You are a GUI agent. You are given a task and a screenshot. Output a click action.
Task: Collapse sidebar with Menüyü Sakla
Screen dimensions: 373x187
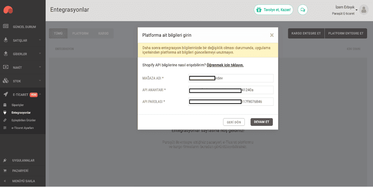[23, 181]
